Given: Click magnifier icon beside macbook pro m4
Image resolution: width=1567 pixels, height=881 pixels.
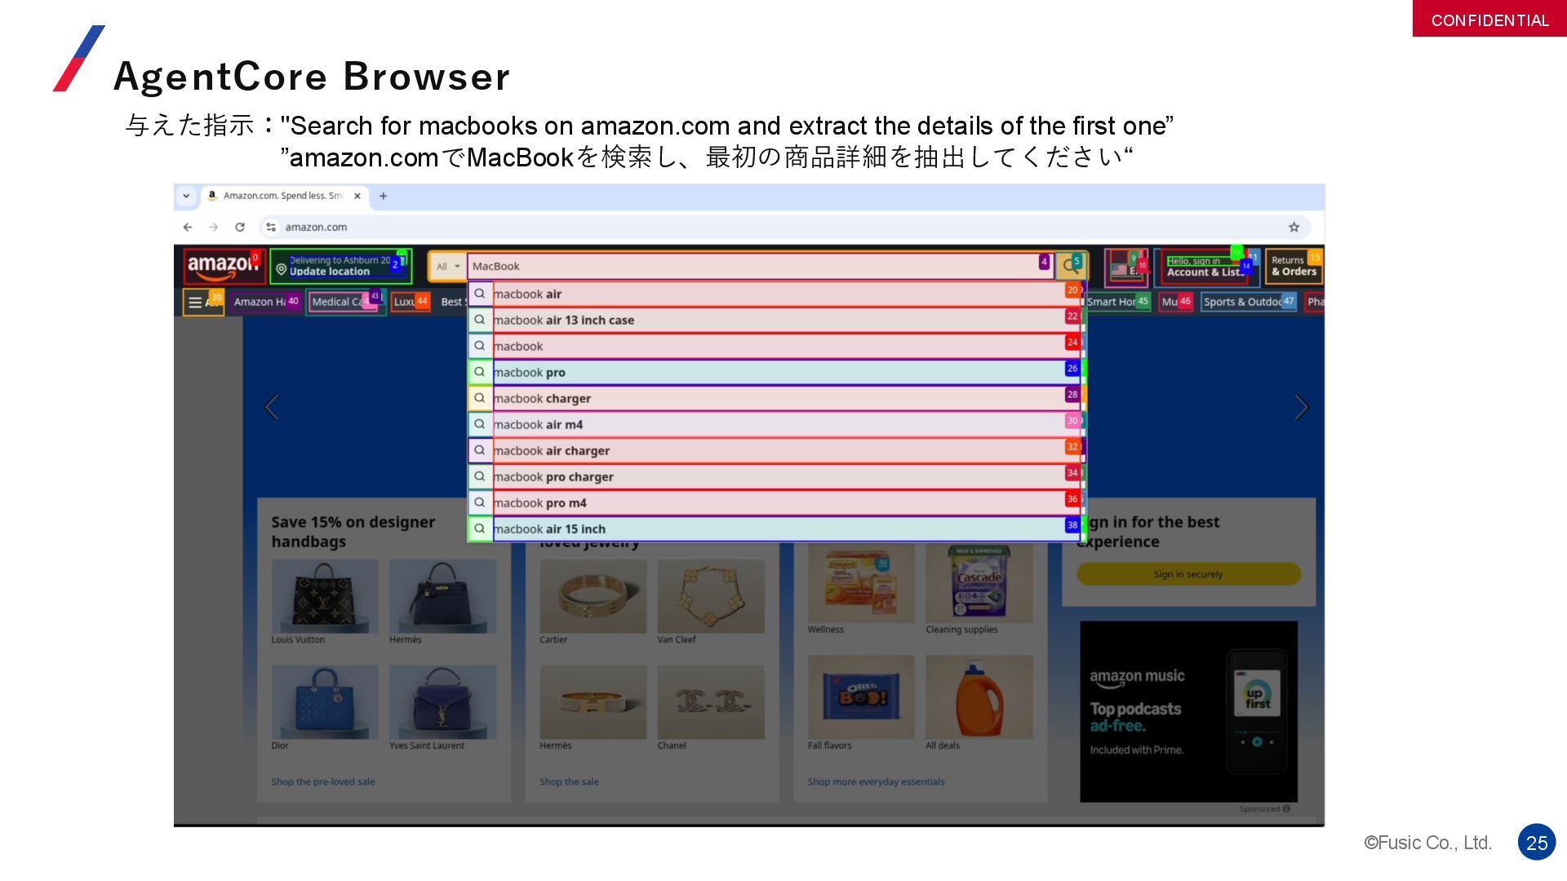Looking at the screenshot, I should [480, 502].
